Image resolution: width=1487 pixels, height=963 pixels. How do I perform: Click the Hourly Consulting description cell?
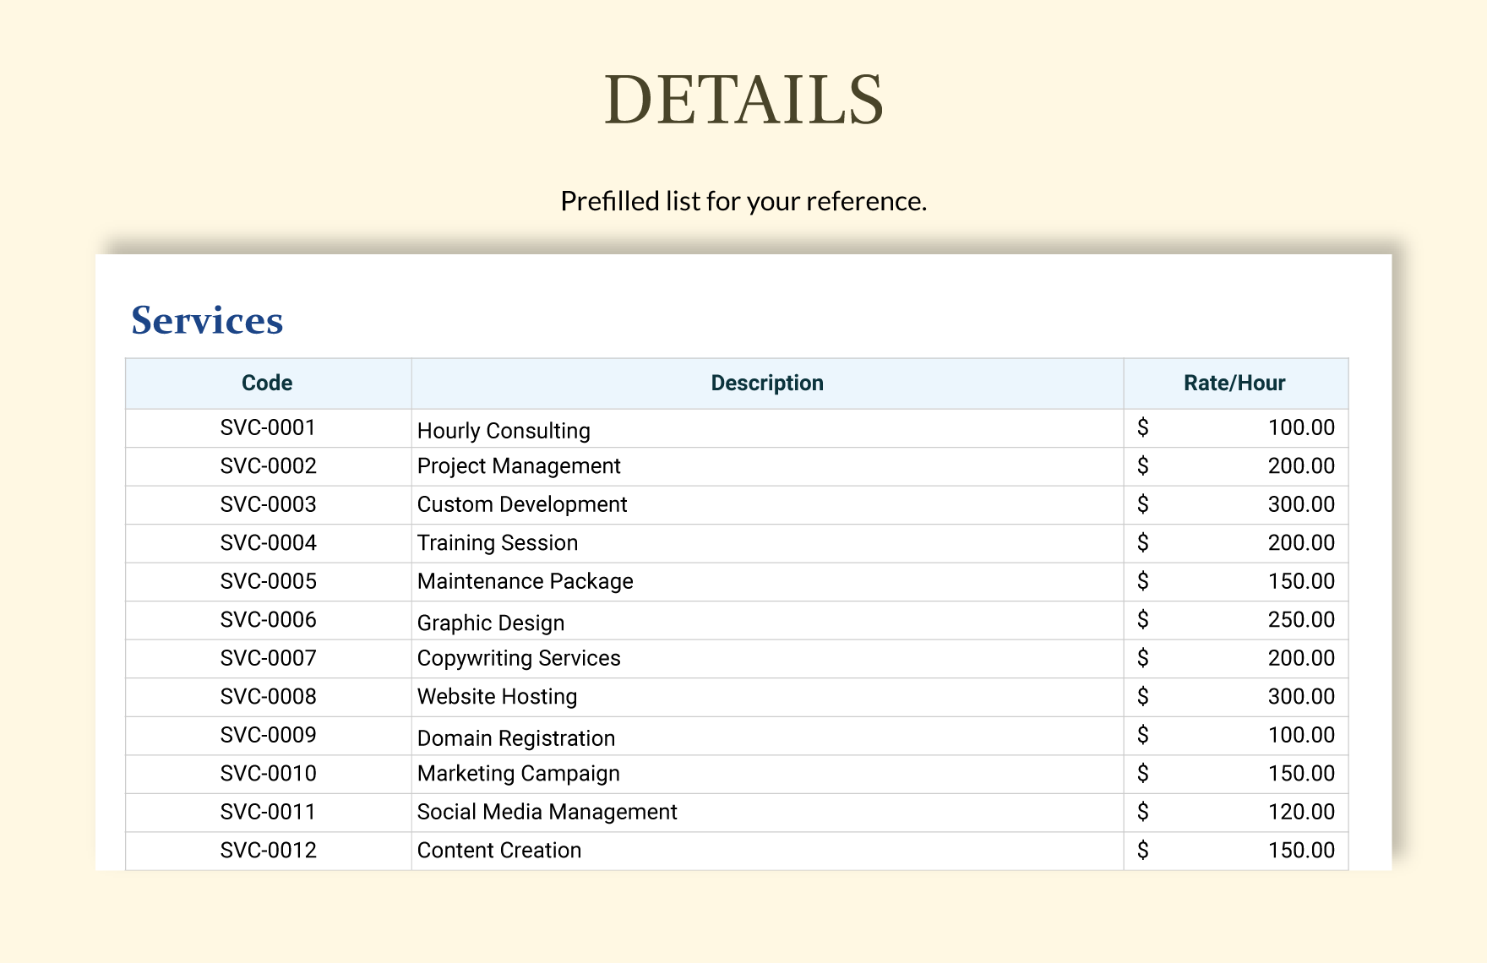click(x=504, y=431)
